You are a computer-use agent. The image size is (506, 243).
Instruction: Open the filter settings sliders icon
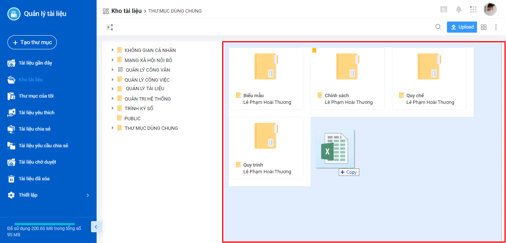coord(109,27)
